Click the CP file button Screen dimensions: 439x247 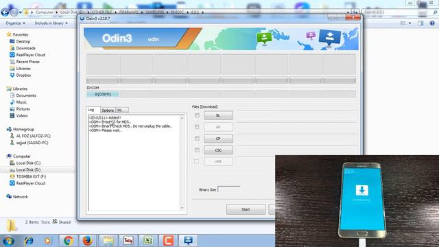[x=218, y=139]
